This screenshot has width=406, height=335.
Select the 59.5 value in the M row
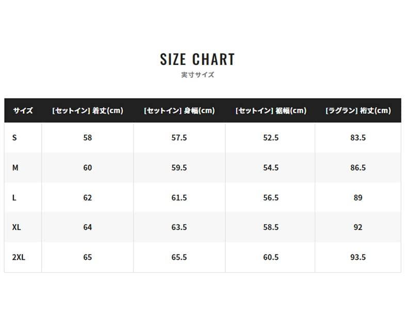point(179,168)
